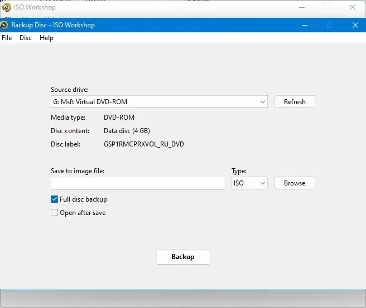Select the disc label GSP1RMCPRXVOL_RU_DVD text
The image size is (366, 308).
tap(144, 144)
